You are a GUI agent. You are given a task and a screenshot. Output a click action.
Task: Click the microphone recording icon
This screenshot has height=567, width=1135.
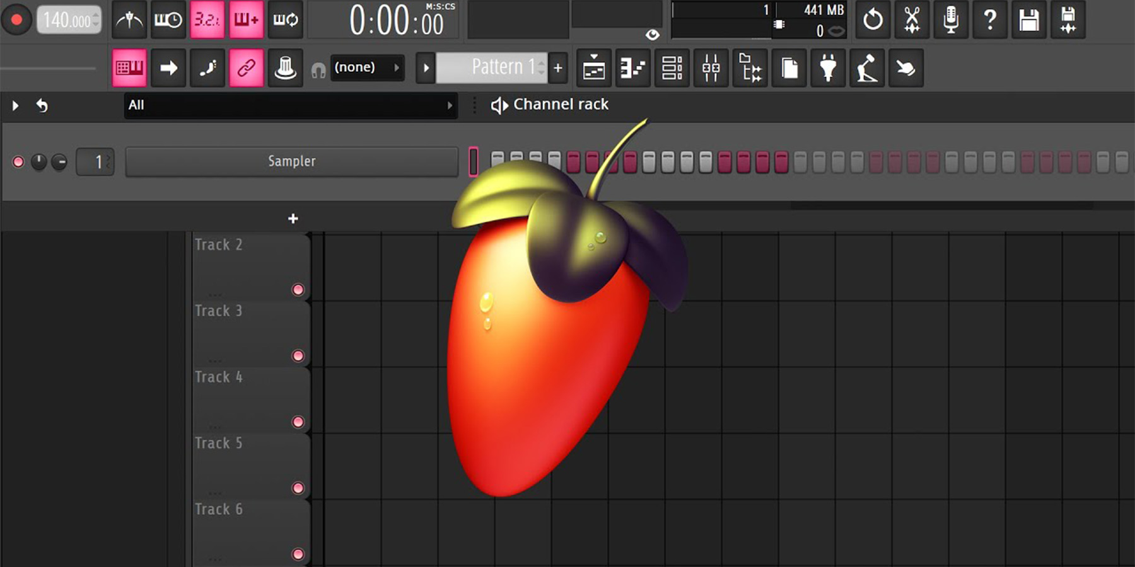click(x=951, y=20)
